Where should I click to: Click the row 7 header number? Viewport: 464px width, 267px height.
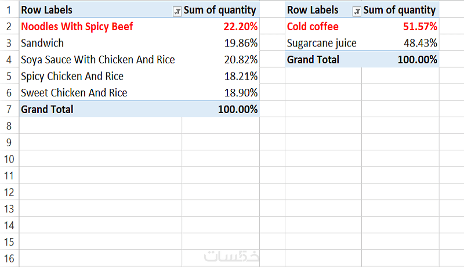(9, 109)
